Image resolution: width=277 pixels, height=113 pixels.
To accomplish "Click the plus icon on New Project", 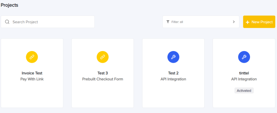I will point(248,22).
